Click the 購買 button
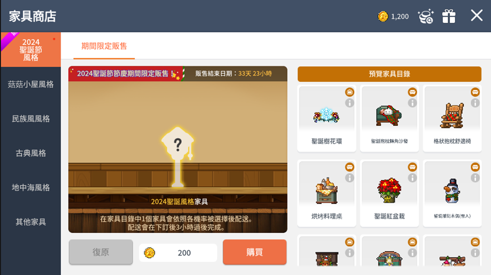491x275 pixels. point(255,252)
